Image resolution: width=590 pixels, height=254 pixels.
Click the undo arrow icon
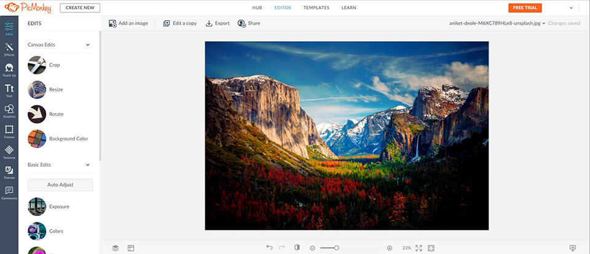point(269,248)
